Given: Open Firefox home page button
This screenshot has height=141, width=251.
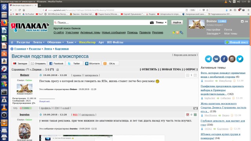Looking at the screenshot, I should coord(24,10).
